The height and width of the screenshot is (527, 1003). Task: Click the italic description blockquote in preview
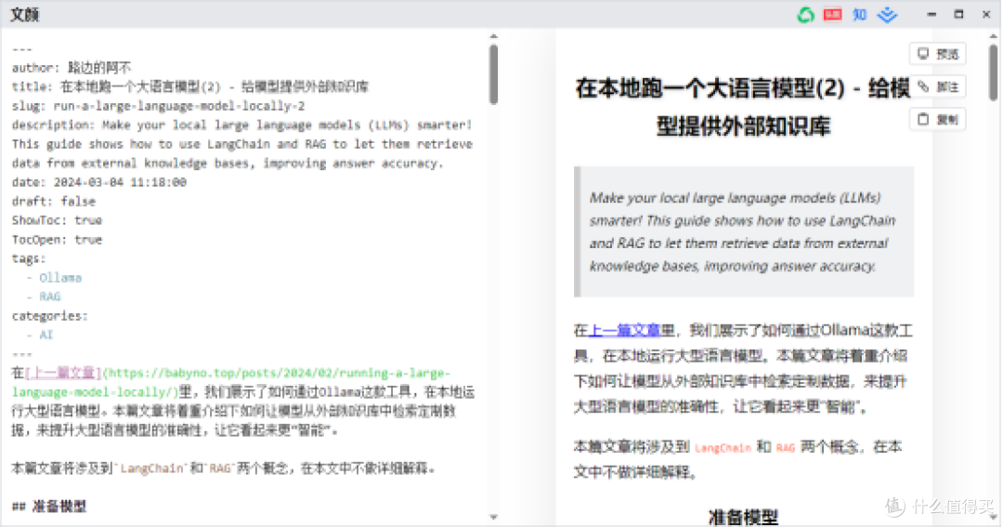pyautogui.click(x=744, y=231)
